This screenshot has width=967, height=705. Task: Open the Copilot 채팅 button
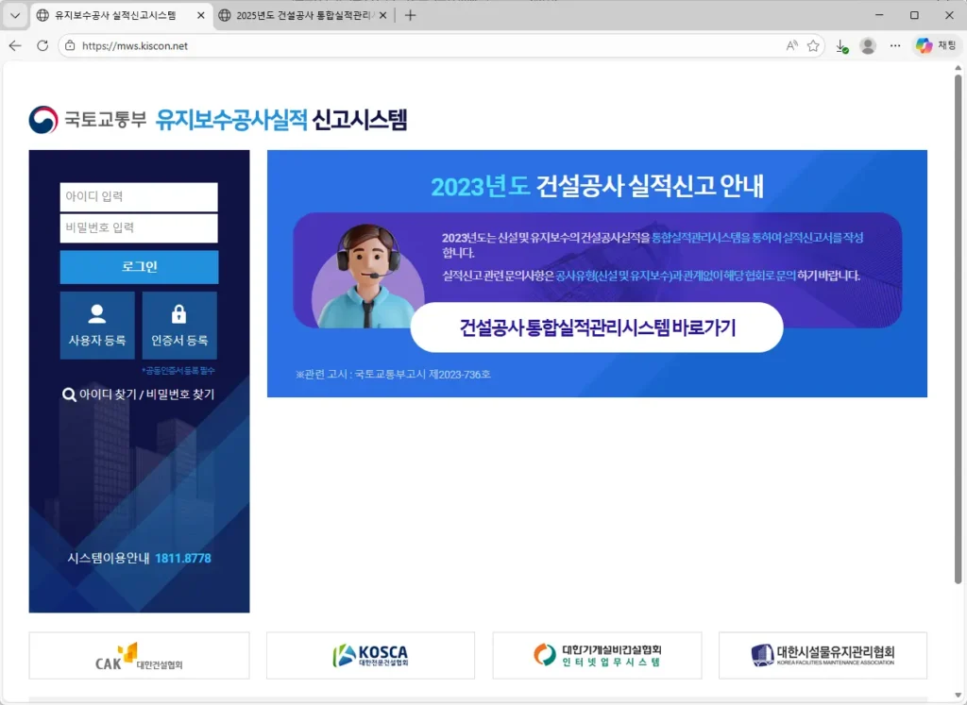point(936,45)
